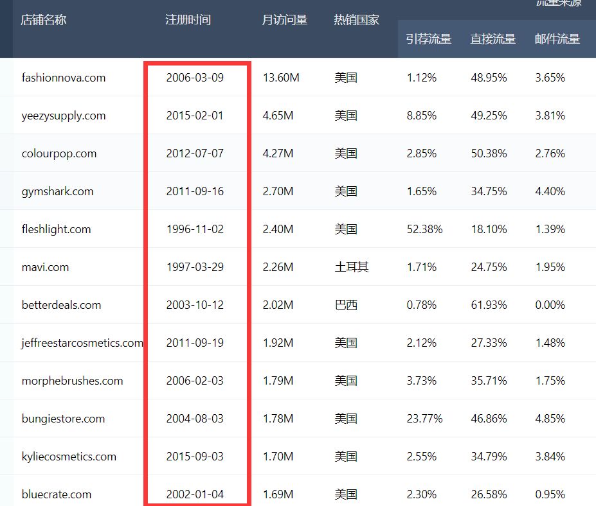This screenshot has width=596, height=506.
Task: Open the bluecrate.com store link
Action: (56, 494)
